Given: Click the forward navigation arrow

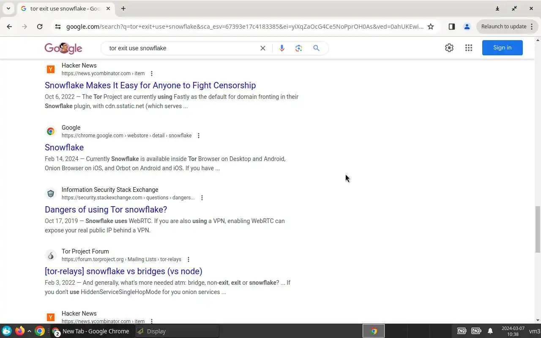Looking at the screenshot, I should (25, 26).
